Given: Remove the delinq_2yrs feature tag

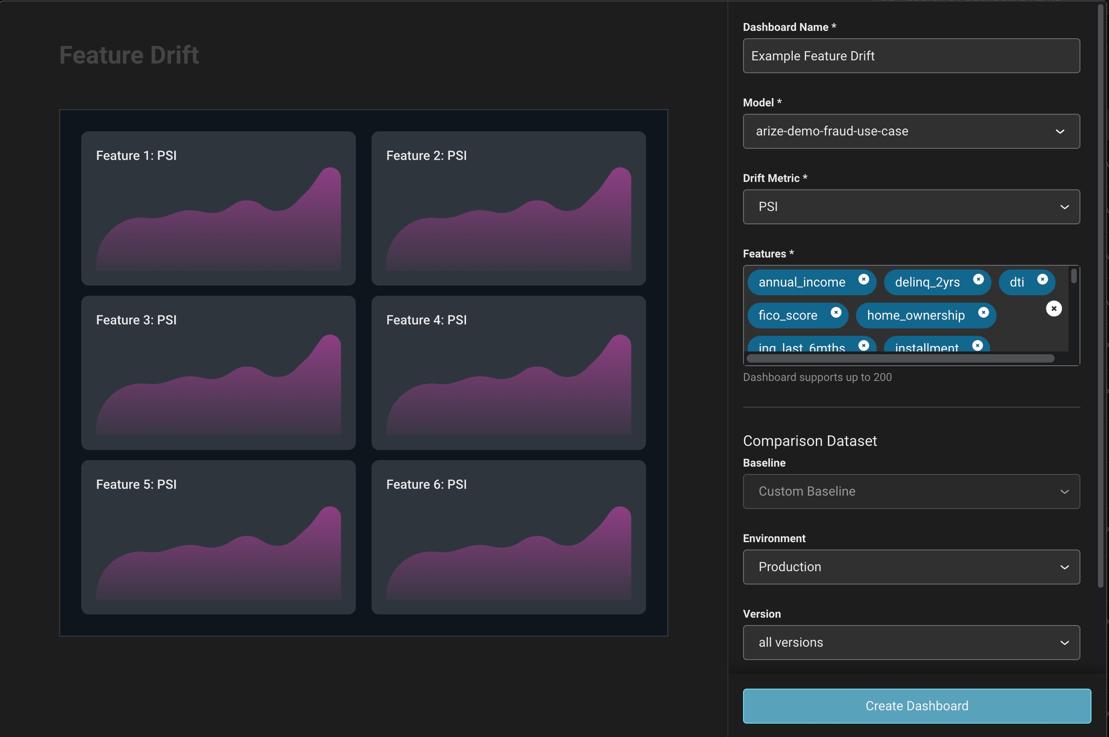Looking at the screenshot, I should point(978,280).
